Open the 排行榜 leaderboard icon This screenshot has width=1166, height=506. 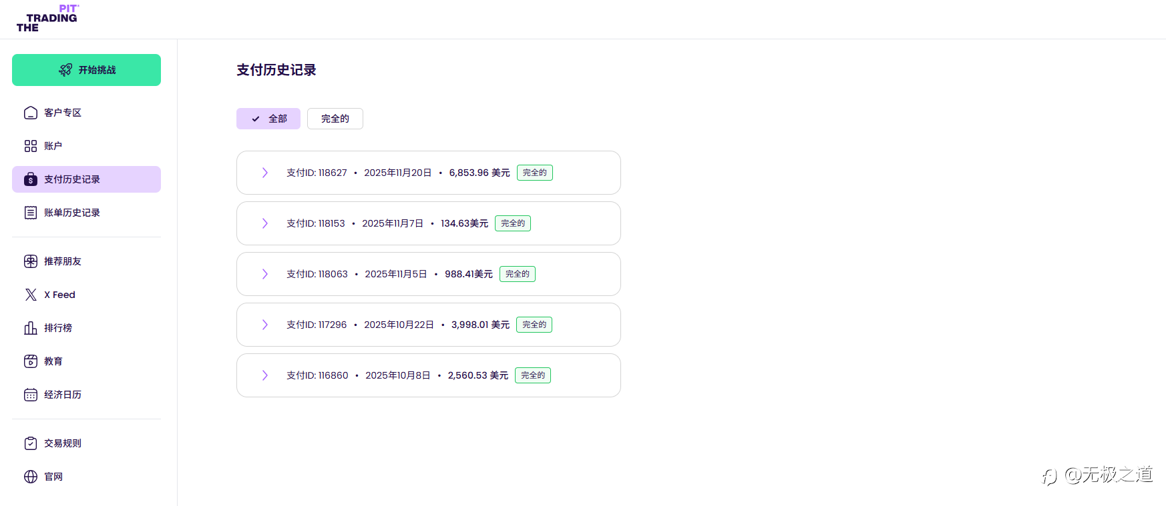[x=31, y=328]
